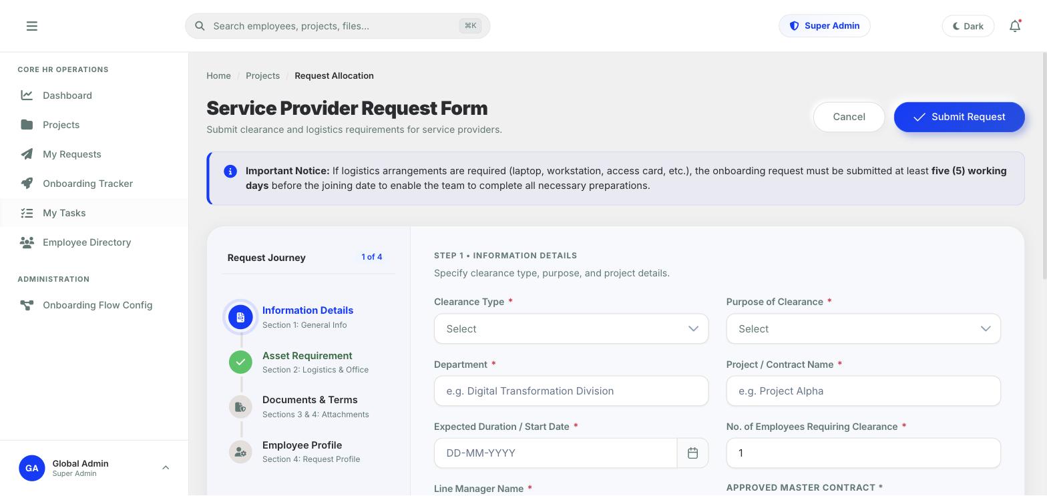The width and height of the screenshot is (1047, 496).
Task: Focus the Project / Contract Name field
Action: pyautogui.click(x=863, y=391)
